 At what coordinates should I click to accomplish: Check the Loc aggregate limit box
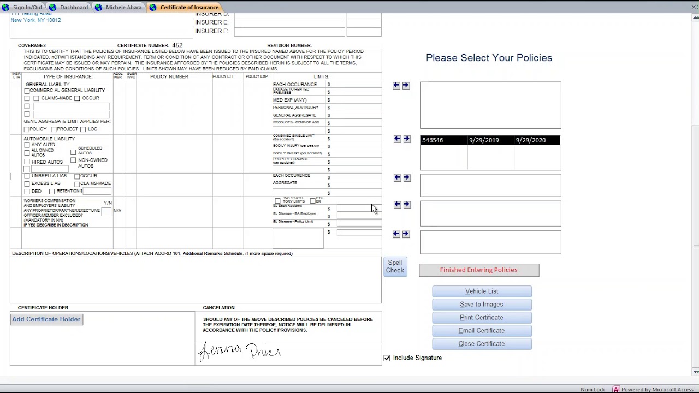pos(83,129)
